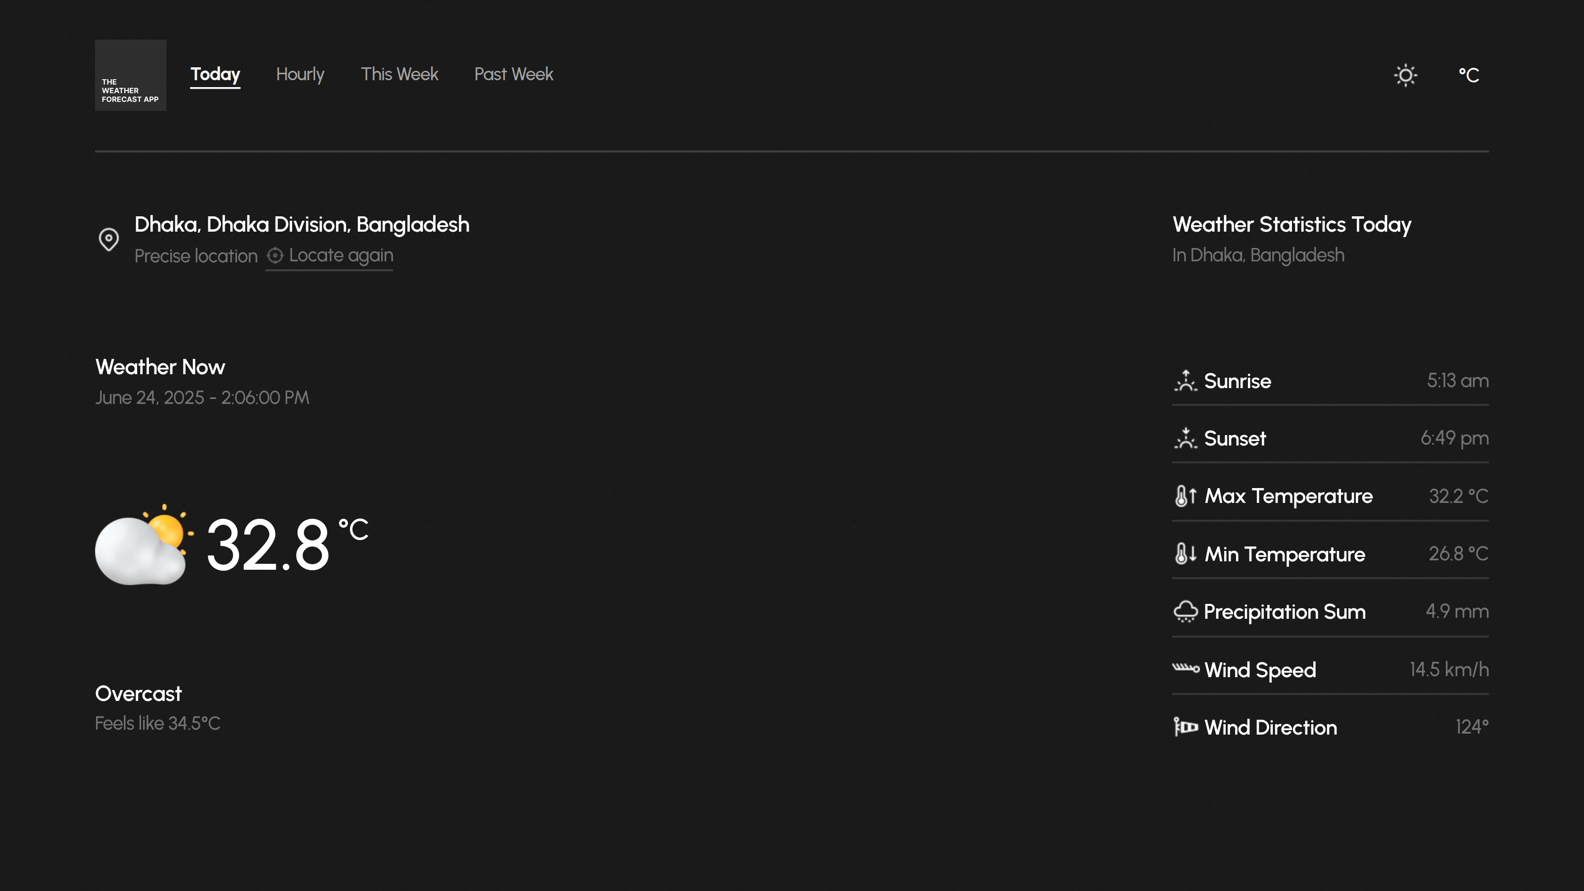Click the Dhaka, Dhaka Division, Bangladesh heading
The image size is (1584, 891).
click(x=301, y=224)
